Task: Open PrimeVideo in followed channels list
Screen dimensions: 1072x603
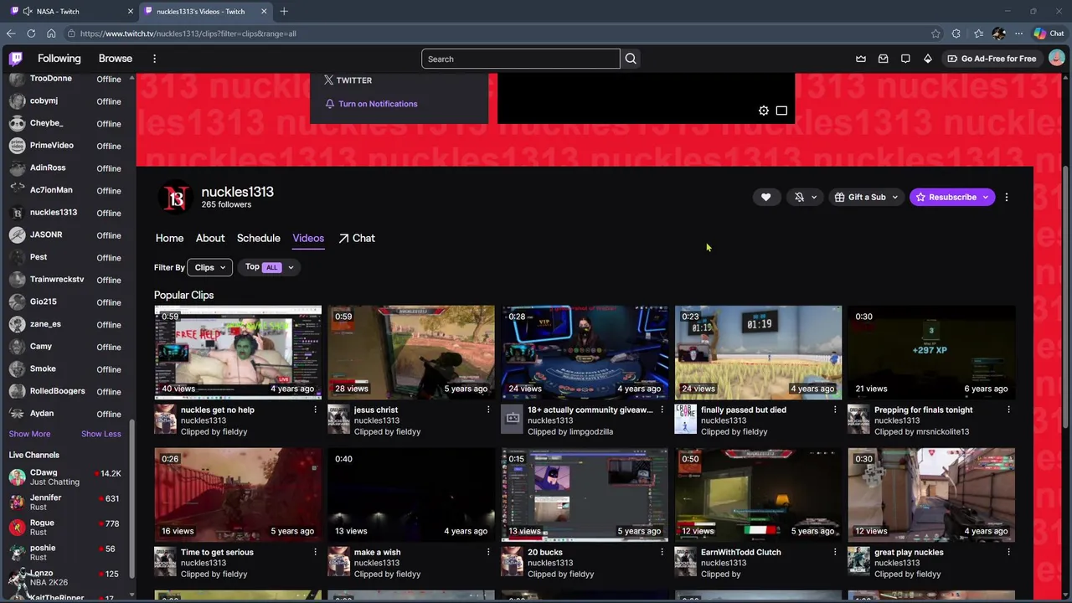Action: tap(67, 145)
